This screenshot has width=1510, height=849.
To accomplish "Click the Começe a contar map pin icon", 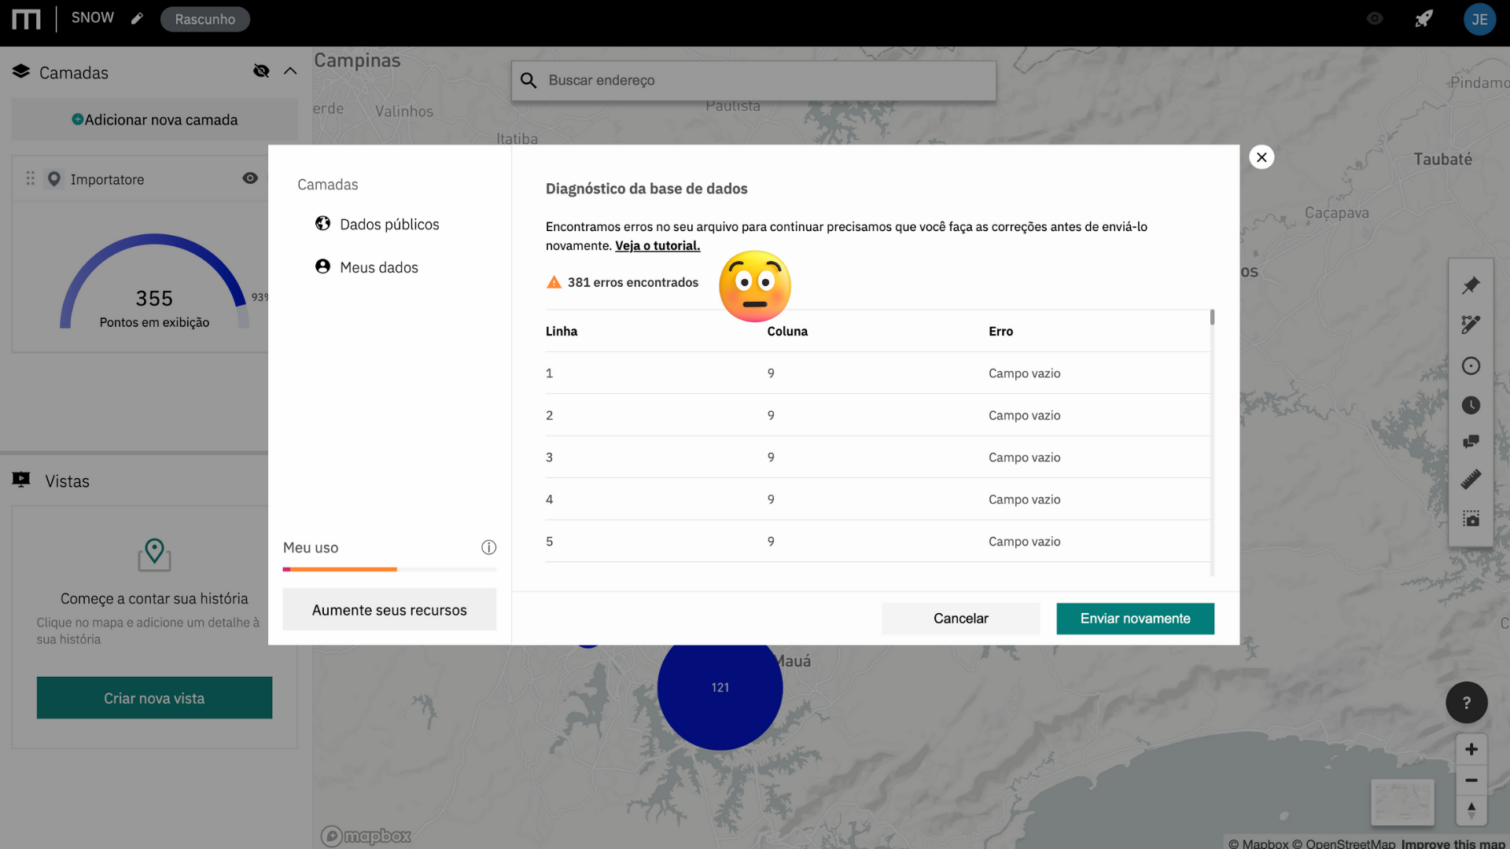I will click(x=154, y=554).
